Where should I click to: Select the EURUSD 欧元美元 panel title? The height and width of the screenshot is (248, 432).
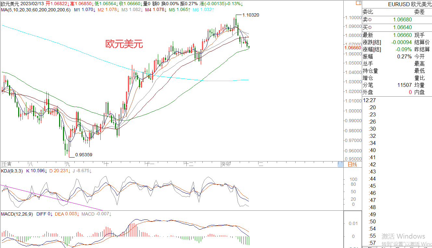pos(410,5)
